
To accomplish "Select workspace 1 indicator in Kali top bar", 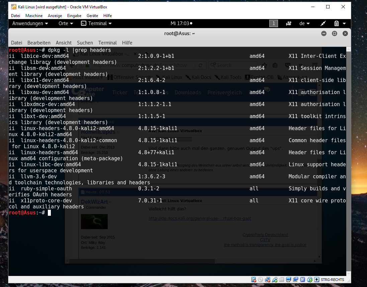I will (274, 23).
